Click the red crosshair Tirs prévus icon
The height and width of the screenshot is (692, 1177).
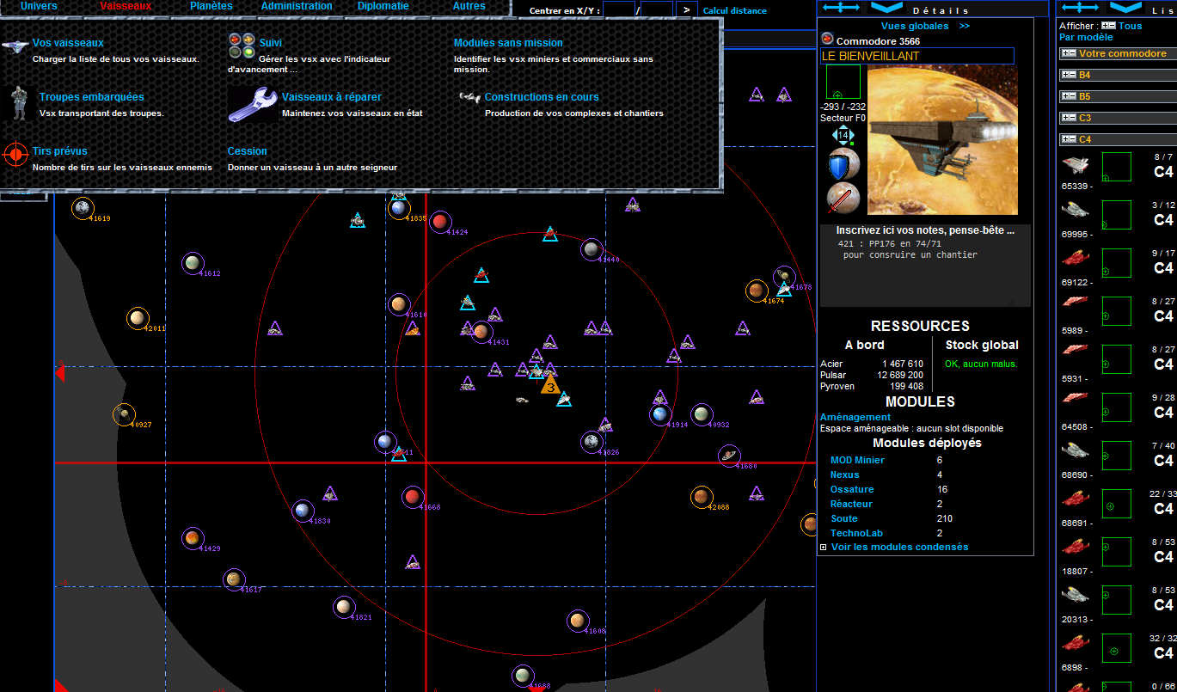pos(15,155)
